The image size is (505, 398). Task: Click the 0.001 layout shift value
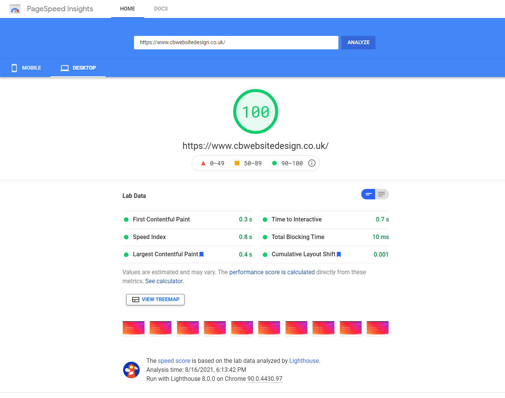click(381, 254)
